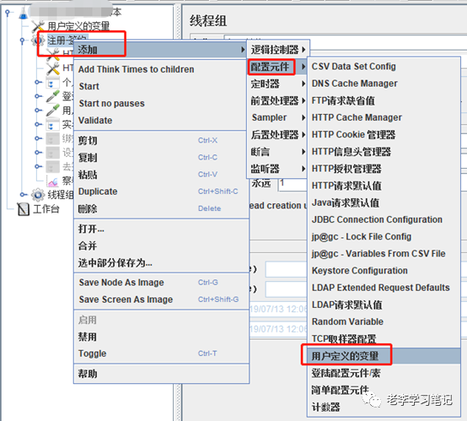The width and height of the screenshot is (467, 421).
Task: Select 工作台 tree item label
Action: coord(46,208)
